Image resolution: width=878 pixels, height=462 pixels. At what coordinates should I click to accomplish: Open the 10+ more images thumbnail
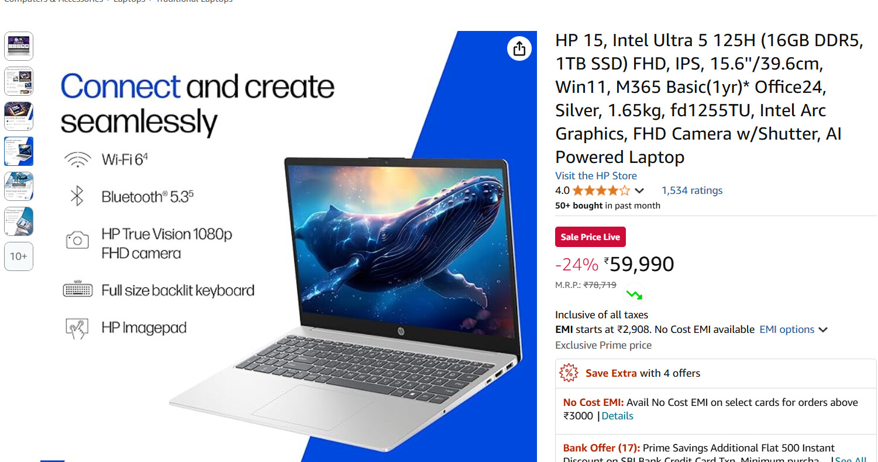click(19, 256)
